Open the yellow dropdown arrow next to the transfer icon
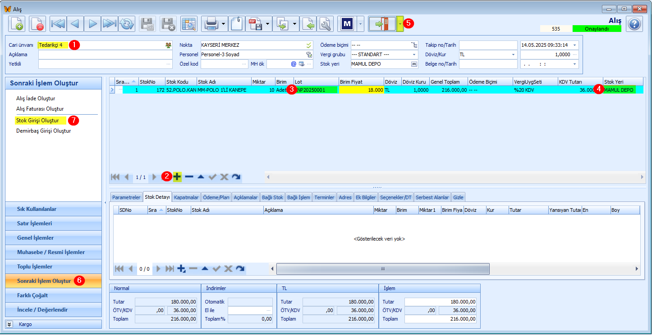The width and height of the screenshot is (652, 335). tap(400, 23)
